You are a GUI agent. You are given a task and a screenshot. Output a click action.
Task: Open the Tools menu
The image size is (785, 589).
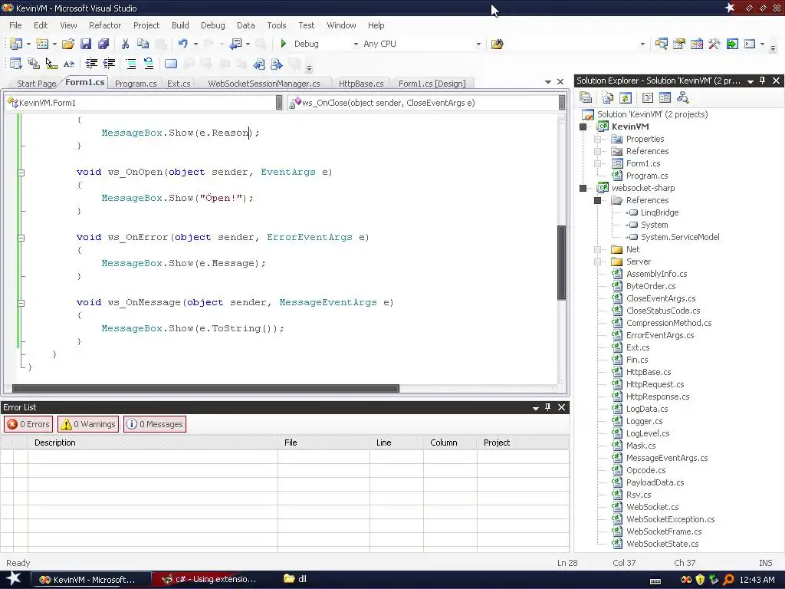pyautogui.click(x=276, y=25)
